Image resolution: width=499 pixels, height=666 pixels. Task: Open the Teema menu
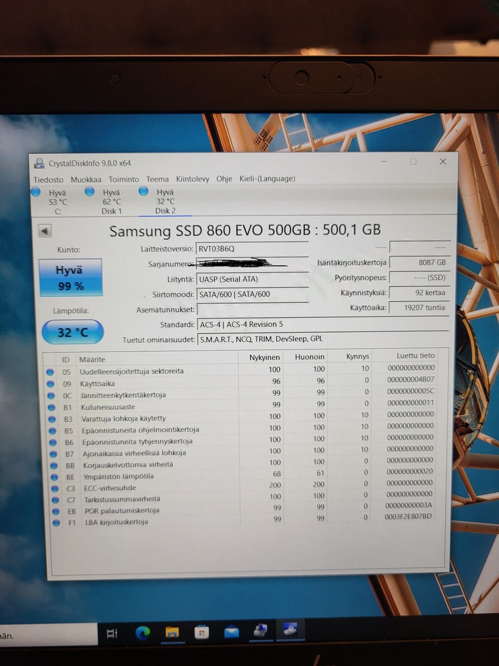pos(157,179)
